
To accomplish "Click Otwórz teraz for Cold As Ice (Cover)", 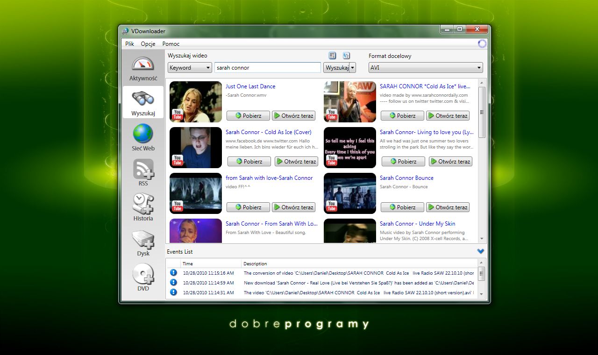I will (296, 162).
